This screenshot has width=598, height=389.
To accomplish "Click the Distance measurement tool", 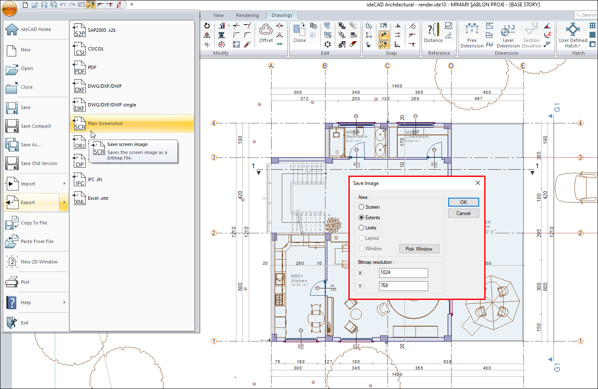I will [433, 33].
